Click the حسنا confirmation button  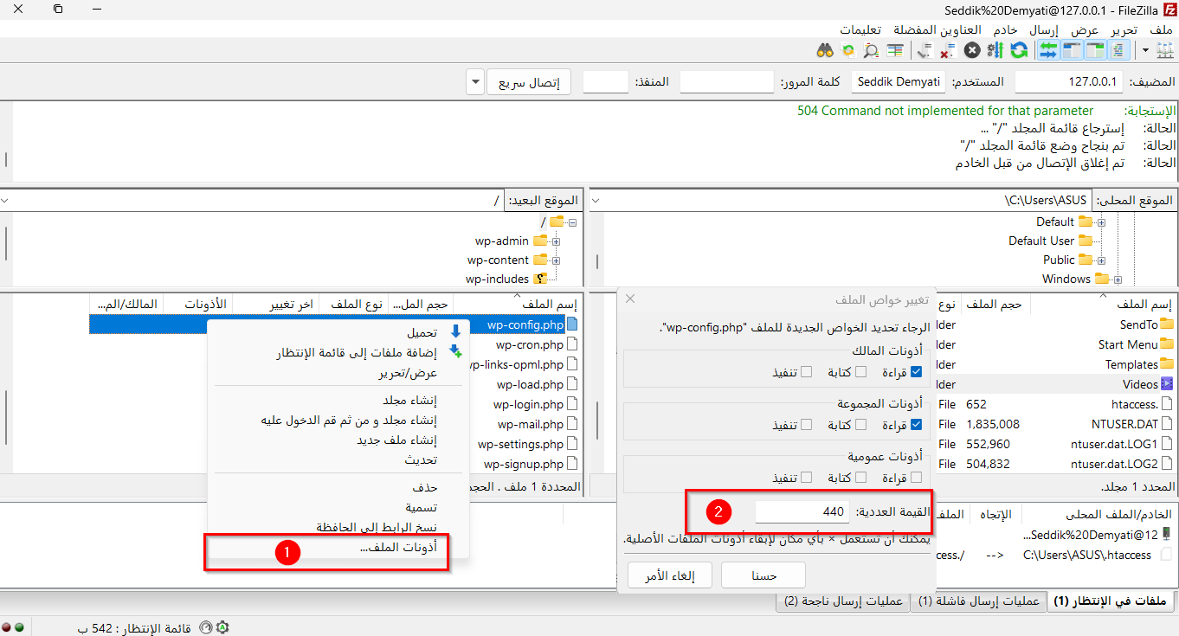[x=763, y=575]
